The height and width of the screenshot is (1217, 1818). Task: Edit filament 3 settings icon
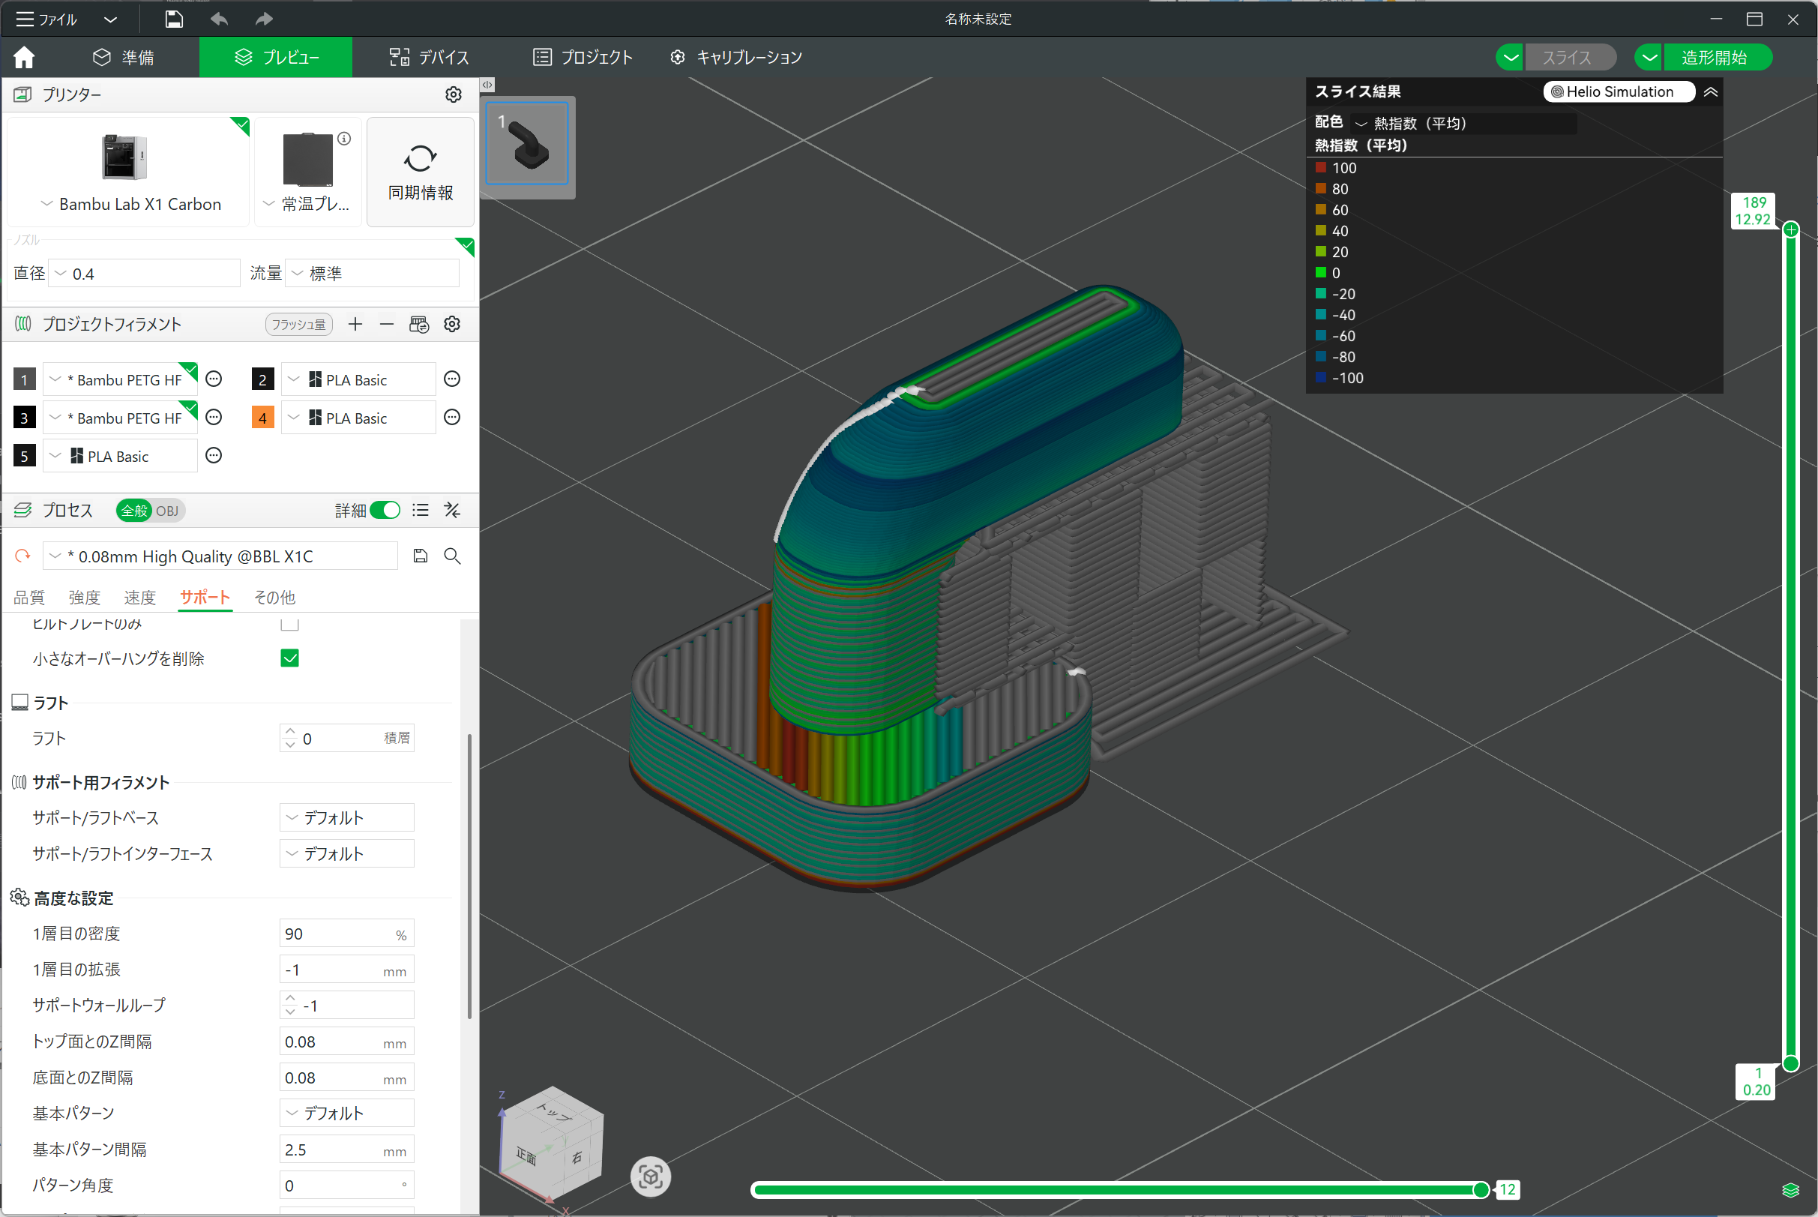(214, 418)
